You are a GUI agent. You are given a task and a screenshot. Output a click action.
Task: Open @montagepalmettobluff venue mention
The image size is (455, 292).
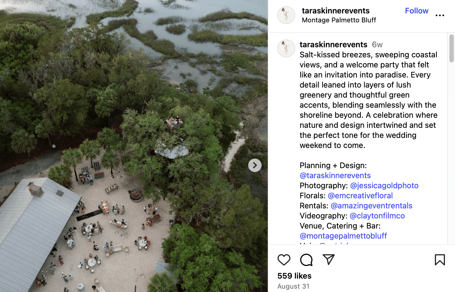(343, 236)
